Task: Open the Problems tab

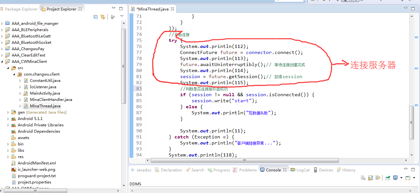Action: (x=245, y=170)
